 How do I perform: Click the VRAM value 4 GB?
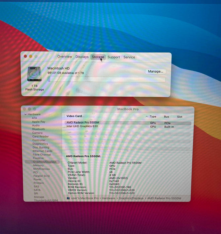[x=113, y=175]
